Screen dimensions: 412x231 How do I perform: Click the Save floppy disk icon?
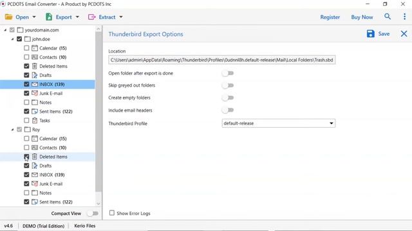point(371,34)
